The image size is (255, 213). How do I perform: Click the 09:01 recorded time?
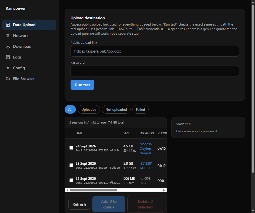161,181
